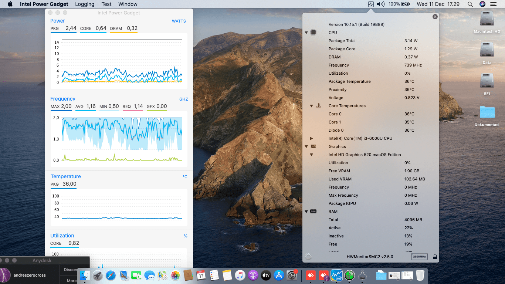Click the Spotlight search icon
This screenshot has height=284, width=505.
click(x=470, y=4)
